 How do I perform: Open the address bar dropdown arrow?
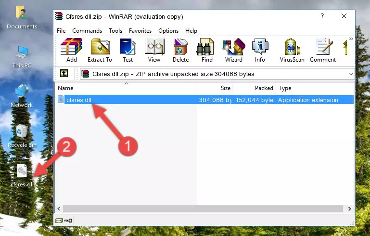[351, 74]
